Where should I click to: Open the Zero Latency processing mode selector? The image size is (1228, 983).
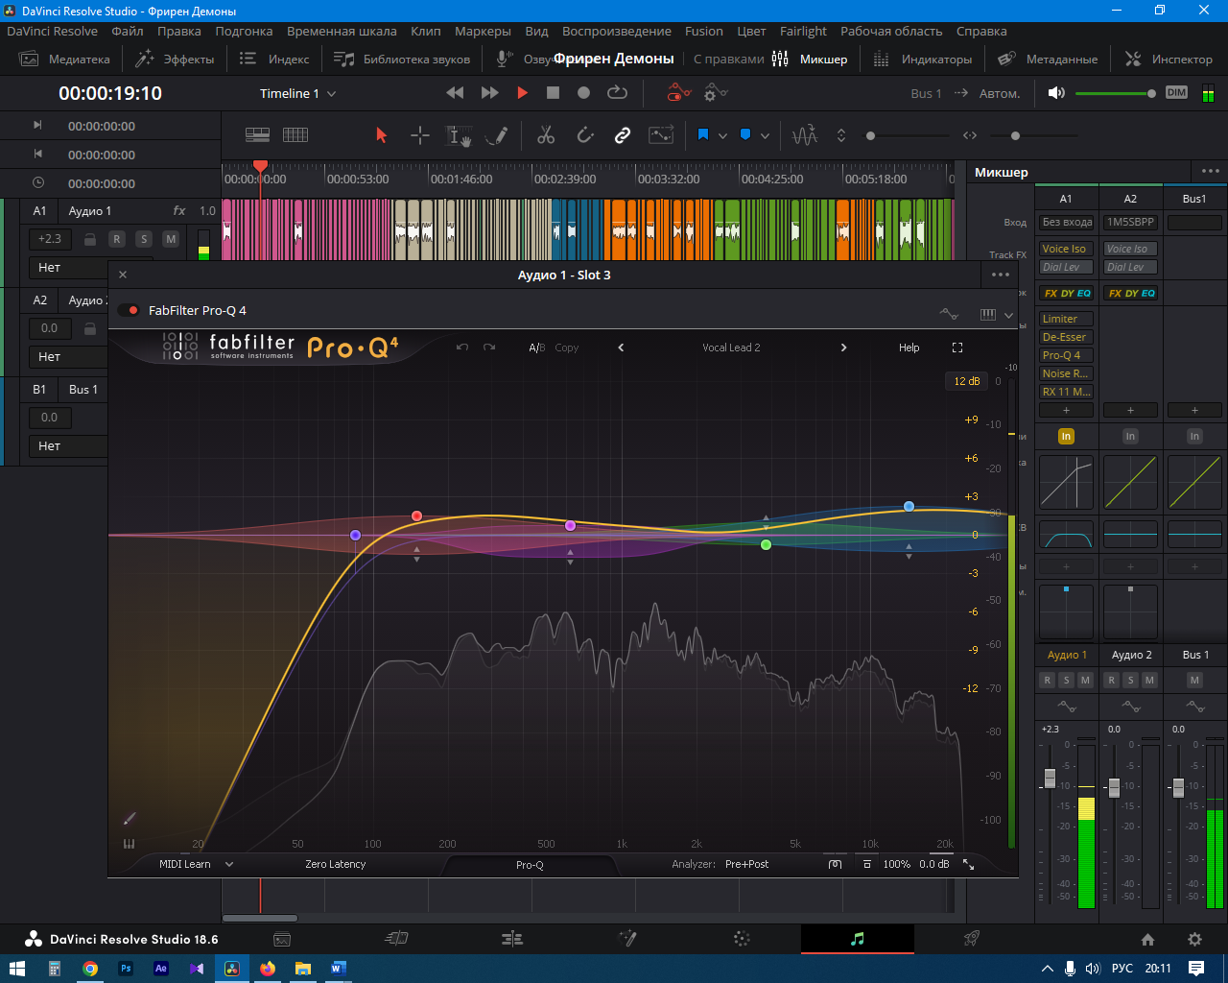[336, 864]
